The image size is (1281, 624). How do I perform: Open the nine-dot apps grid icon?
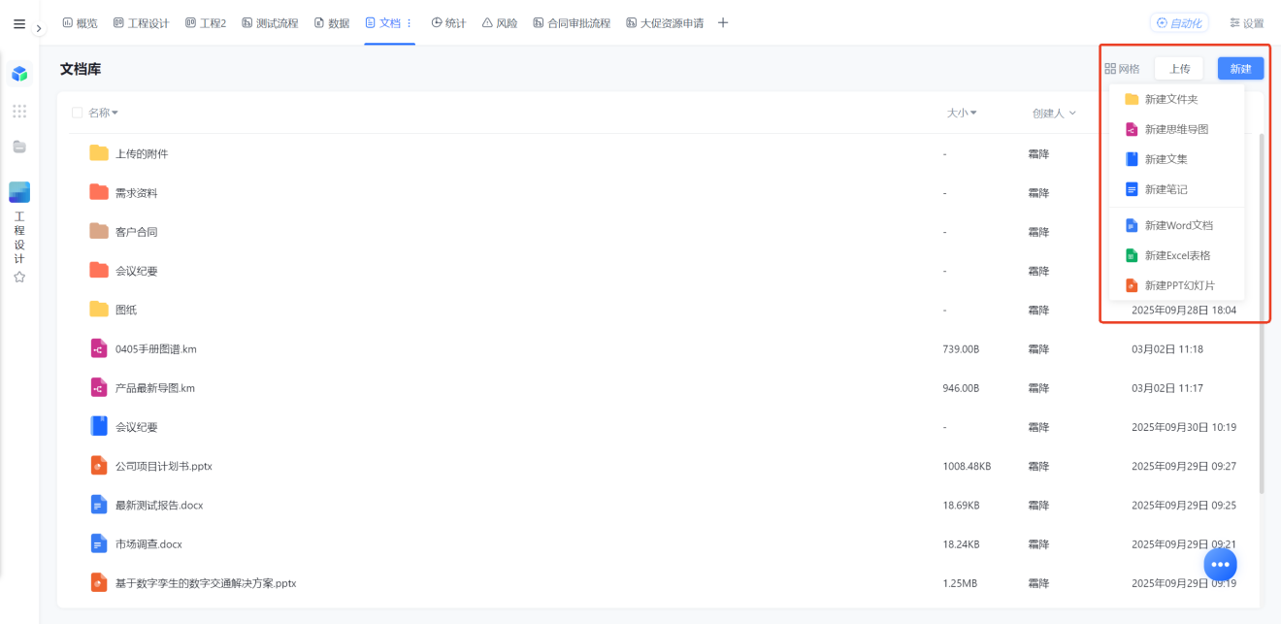point(19,112)
